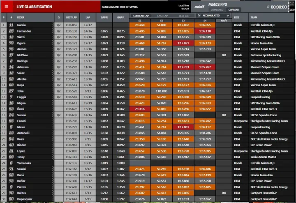Open row options dots for Antonelli
The image size is (296, 203).
pos(53,133)
